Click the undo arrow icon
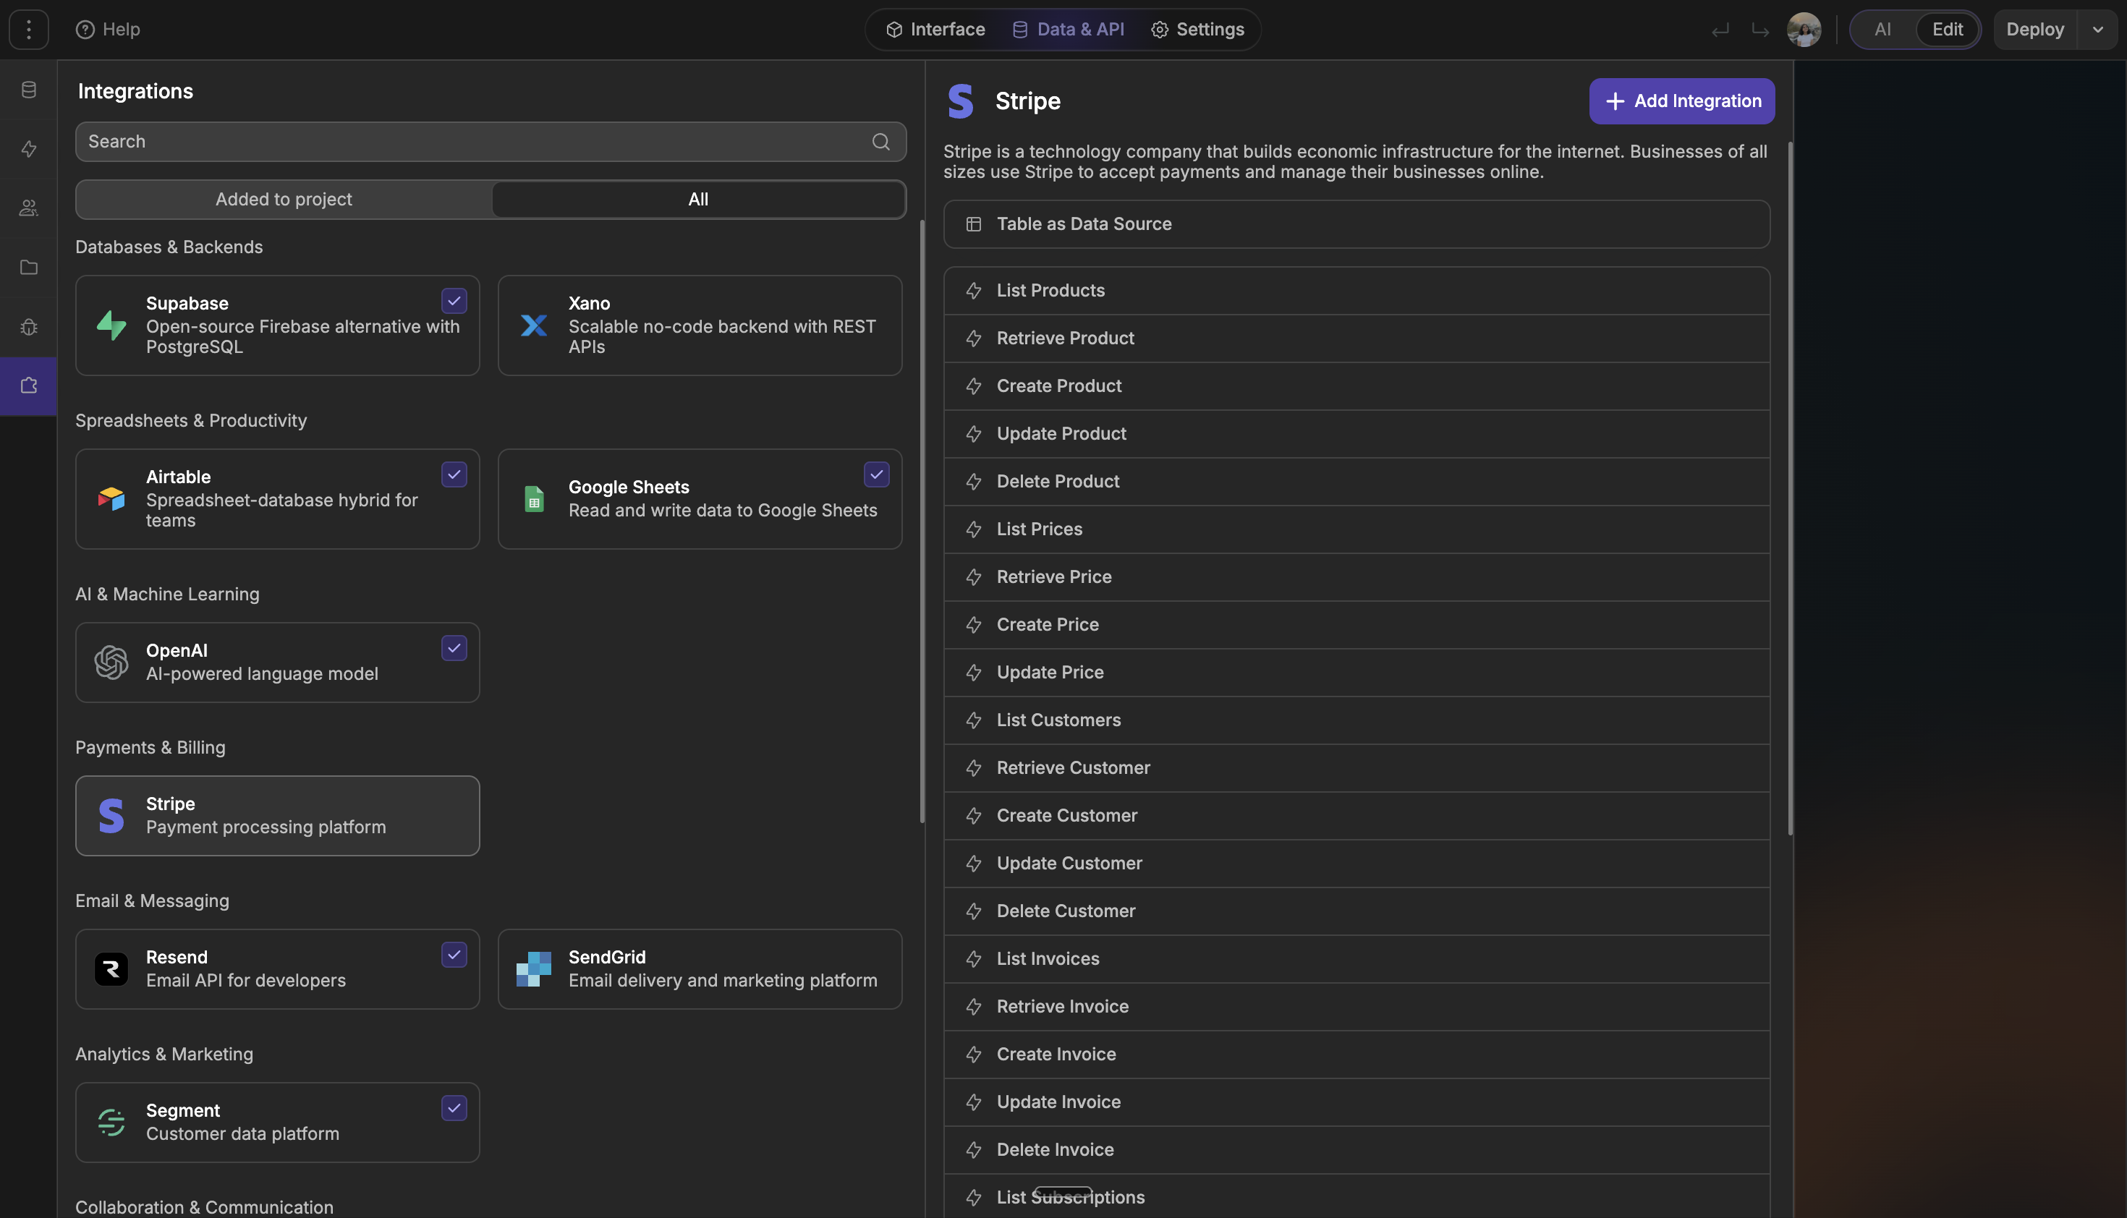 tap(1720, 30)
